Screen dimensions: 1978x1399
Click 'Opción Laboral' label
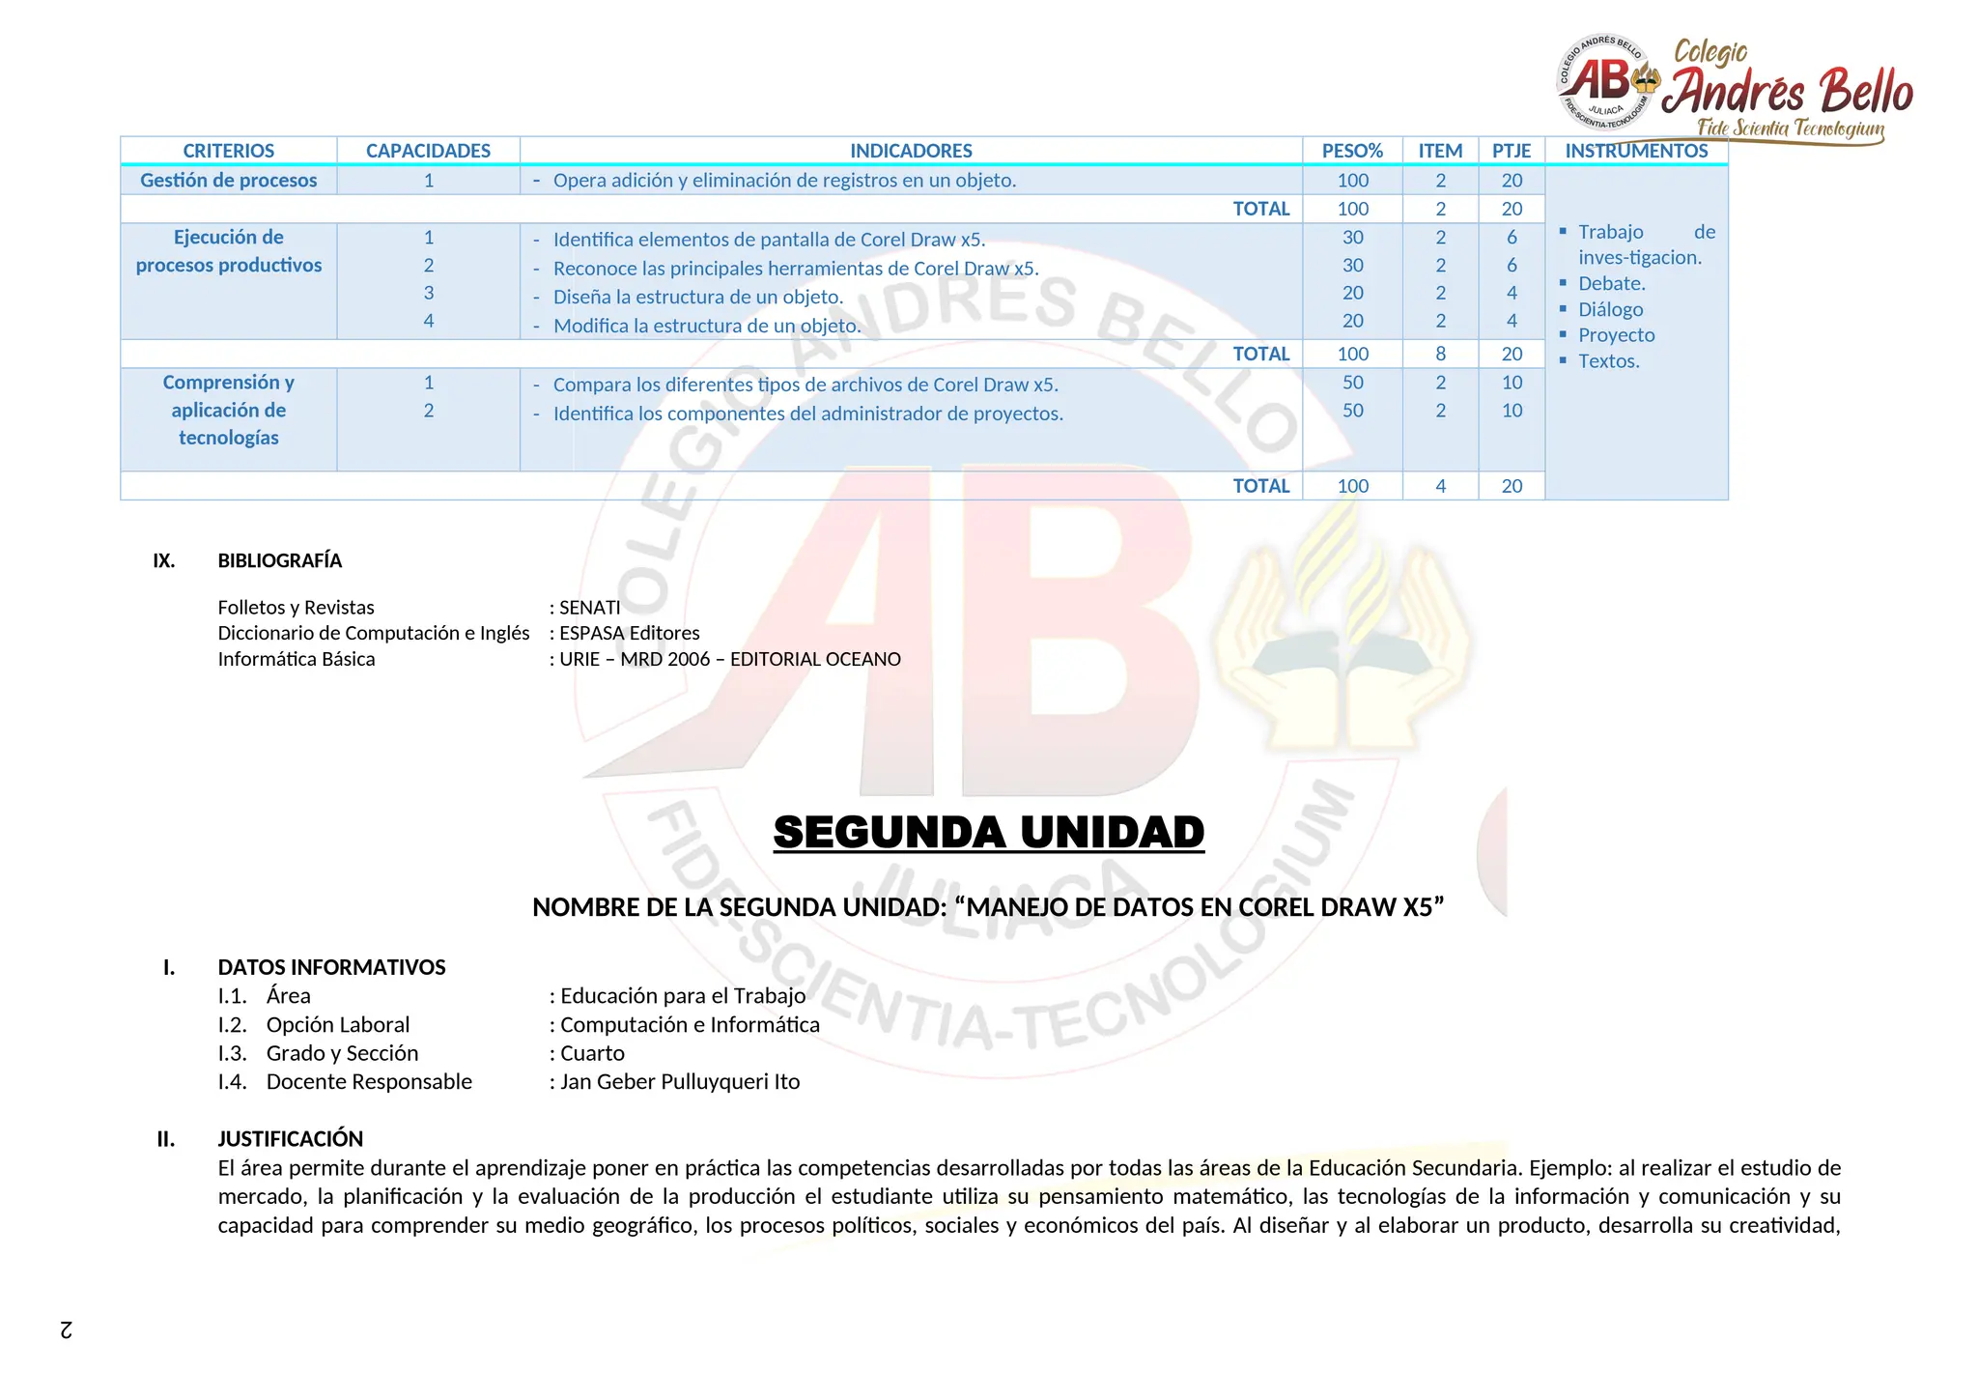click(x=337, y=1025)
